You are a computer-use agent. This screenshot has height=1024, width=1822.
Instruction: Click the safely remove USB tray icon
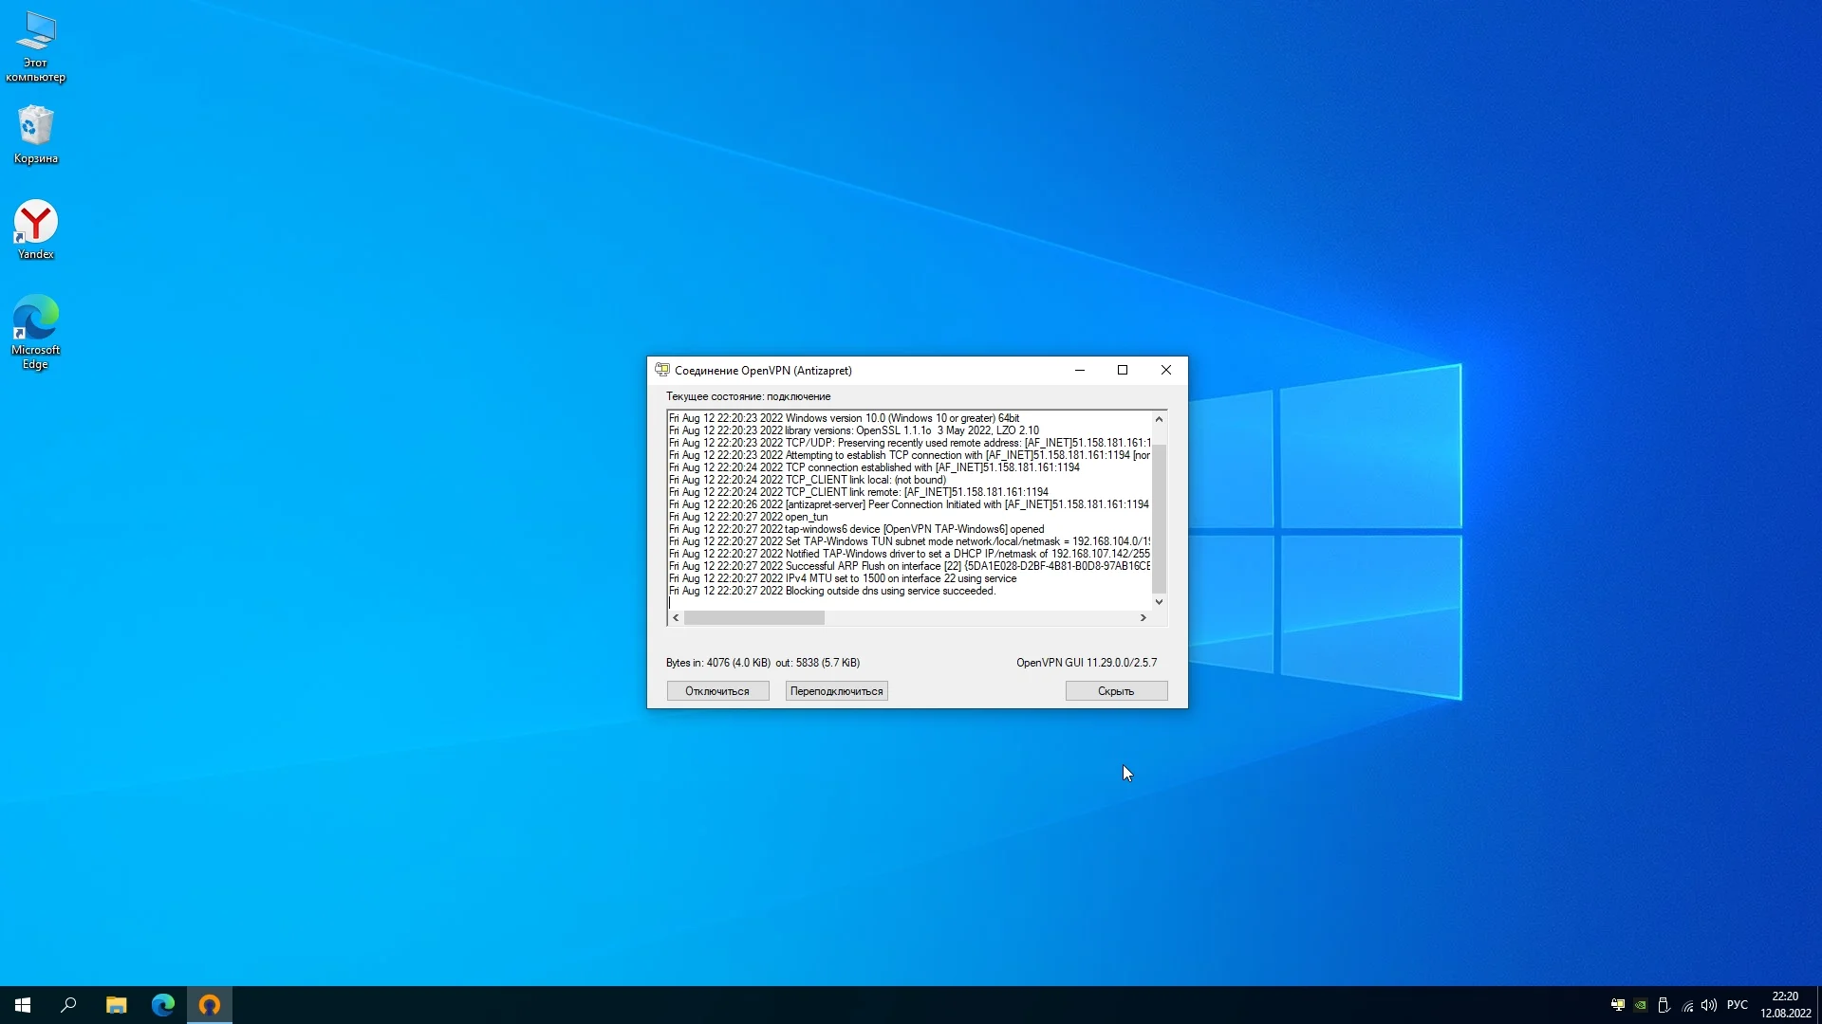click(x=1664, y=1005)
